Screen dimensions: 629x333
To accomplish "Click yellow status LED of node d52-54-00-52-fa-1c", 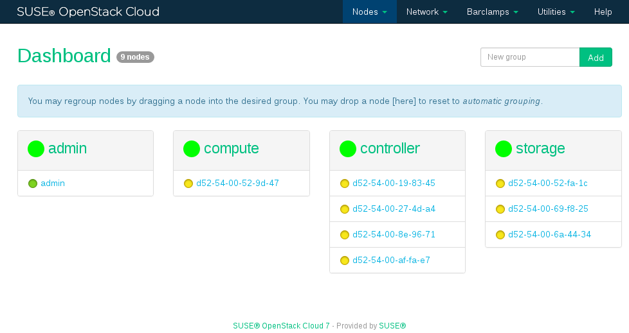I will (500, 184).
